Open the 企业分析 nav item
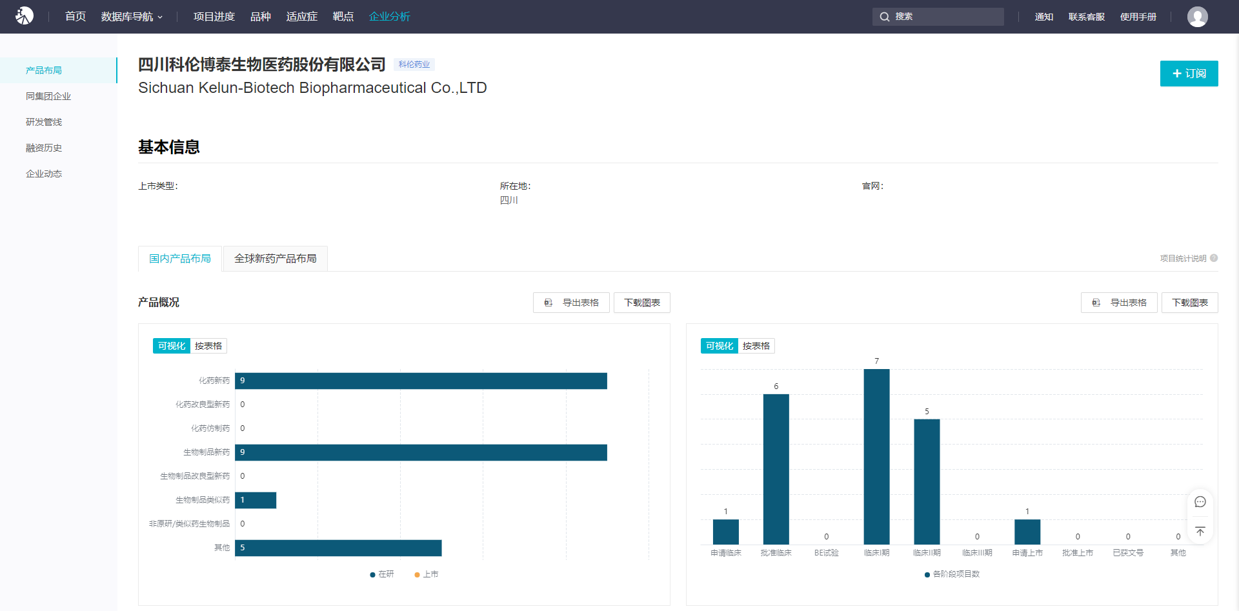 (x=390, y=17)
